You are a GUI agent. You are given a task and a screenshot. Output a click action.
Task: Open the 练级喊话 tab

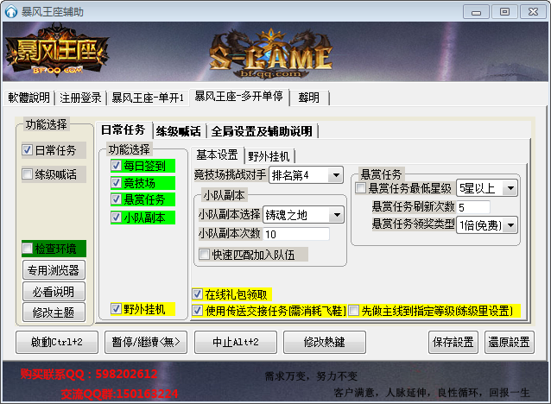point(177,131)
